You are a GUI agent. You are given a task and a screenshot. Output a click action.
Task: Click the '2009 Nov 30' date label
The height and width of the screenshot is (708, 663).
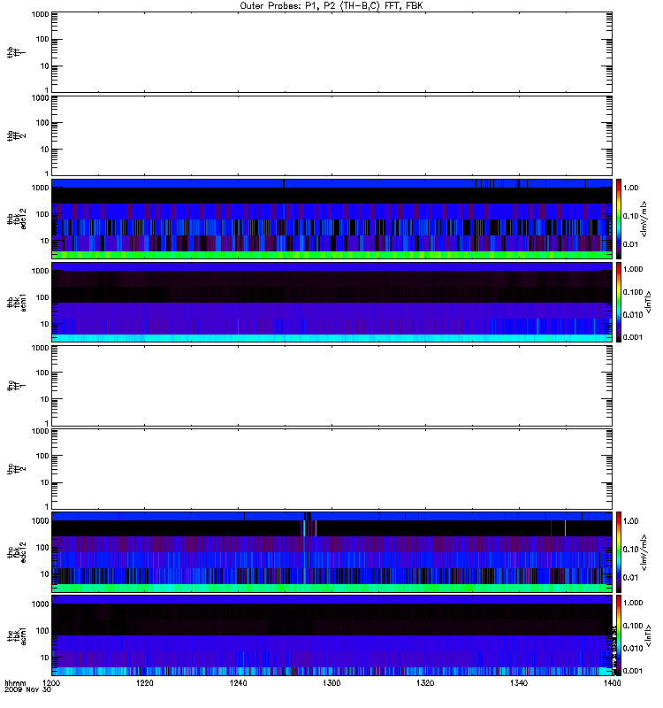coord(27,689)
